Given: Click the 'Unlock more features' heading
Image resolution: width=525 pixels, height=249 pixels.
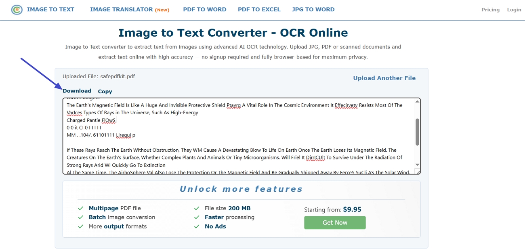Looking at the screenshot, I should tap(241, 189).
